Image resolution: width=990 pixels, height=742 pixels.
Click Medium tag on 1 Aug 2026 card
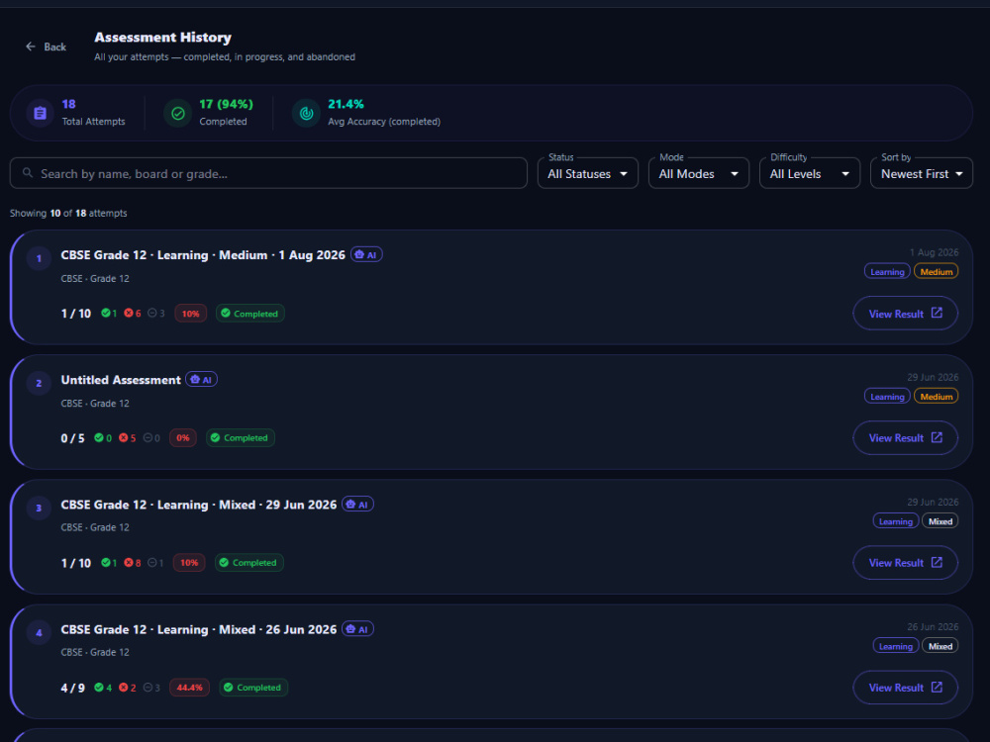(x=936, y=272)
